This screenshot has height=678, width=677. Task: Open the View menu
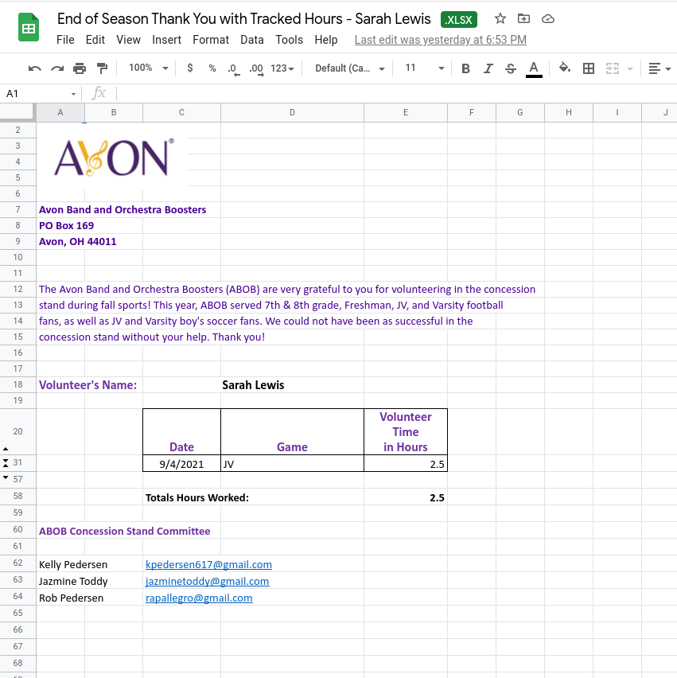point(128,40)
